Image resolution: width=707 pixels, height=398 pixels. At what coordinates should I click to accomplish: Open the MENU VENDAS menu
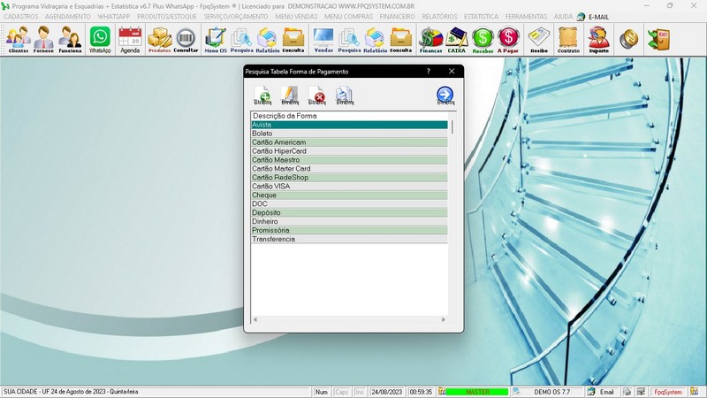coord(296,17)
